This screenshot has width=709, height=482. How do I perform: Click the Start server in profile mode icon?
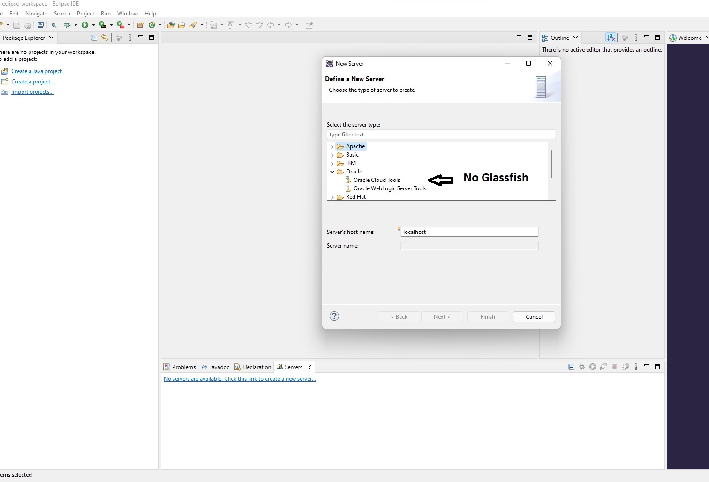tap(603, 367)
